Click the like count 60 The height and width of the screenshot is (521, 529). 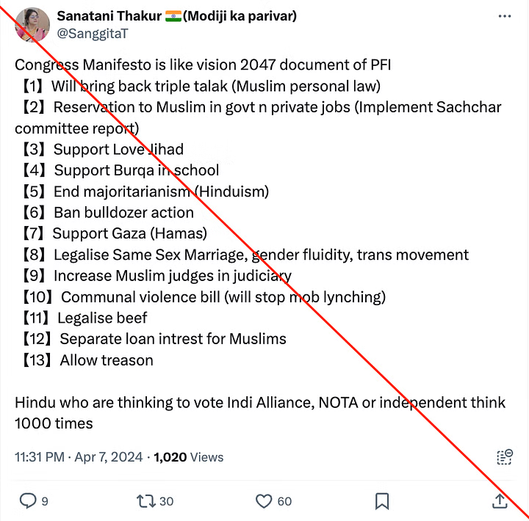pos(284,501)
